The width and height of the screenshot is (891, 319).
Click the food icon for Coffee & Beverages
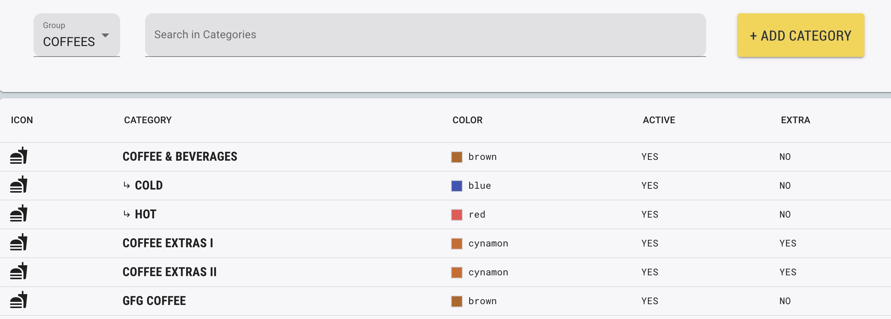coord(19,156)
